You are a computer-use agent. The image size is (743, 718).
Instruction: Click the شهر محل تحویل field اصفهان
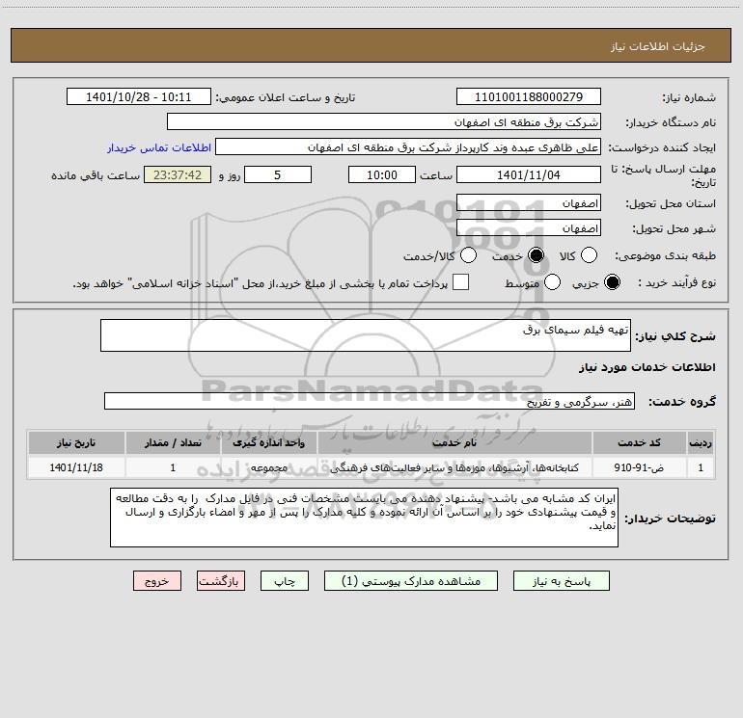[x=529, y=227]
